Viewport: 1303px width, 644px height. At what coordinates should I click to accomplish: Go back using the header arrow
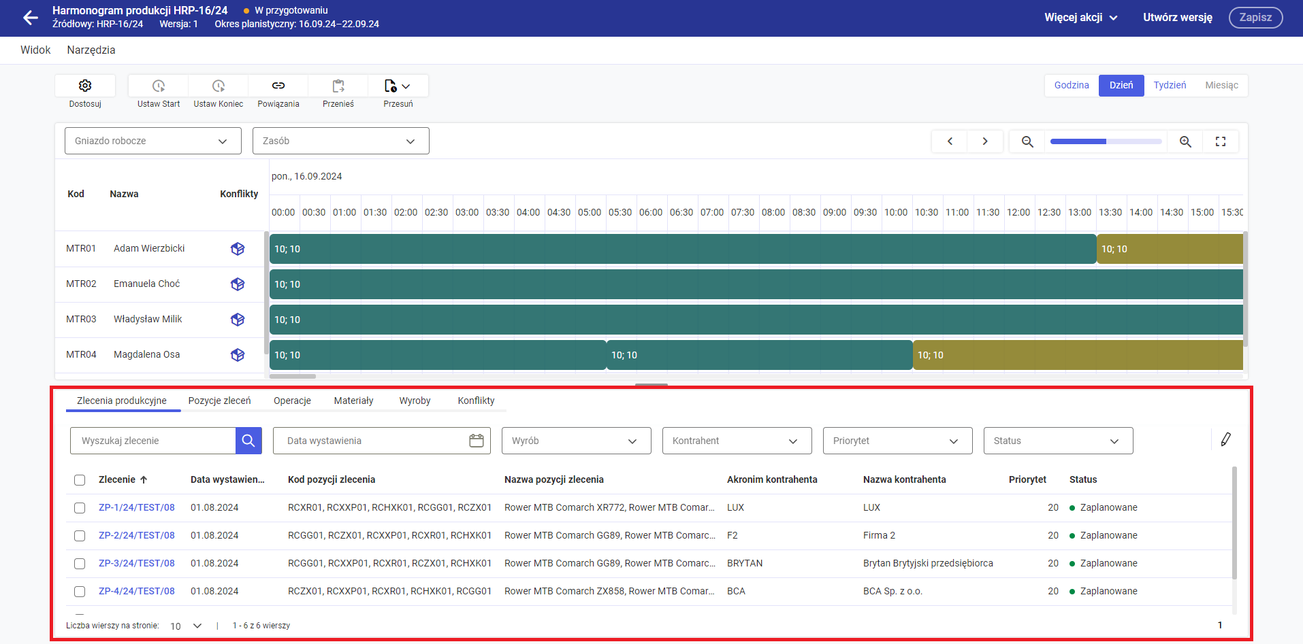[x=30, y=18]
